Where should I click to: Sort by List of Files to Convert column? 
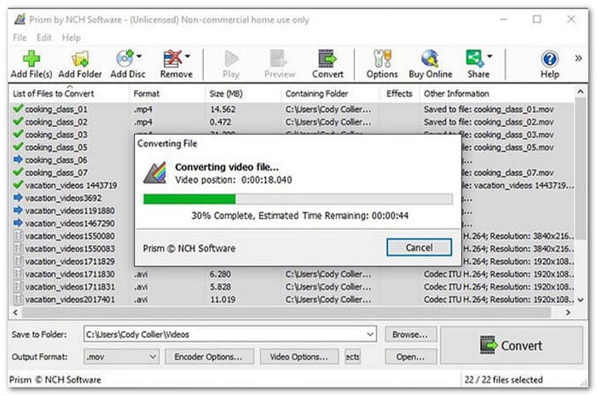53,94
